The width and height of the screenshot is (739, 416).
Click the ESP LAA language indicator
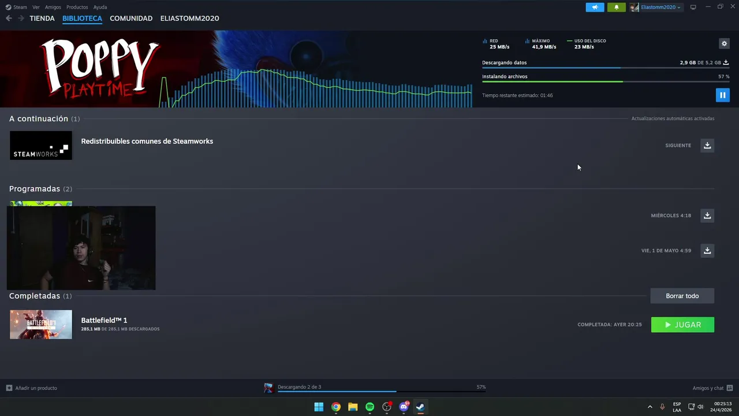[x=677, y=407]
